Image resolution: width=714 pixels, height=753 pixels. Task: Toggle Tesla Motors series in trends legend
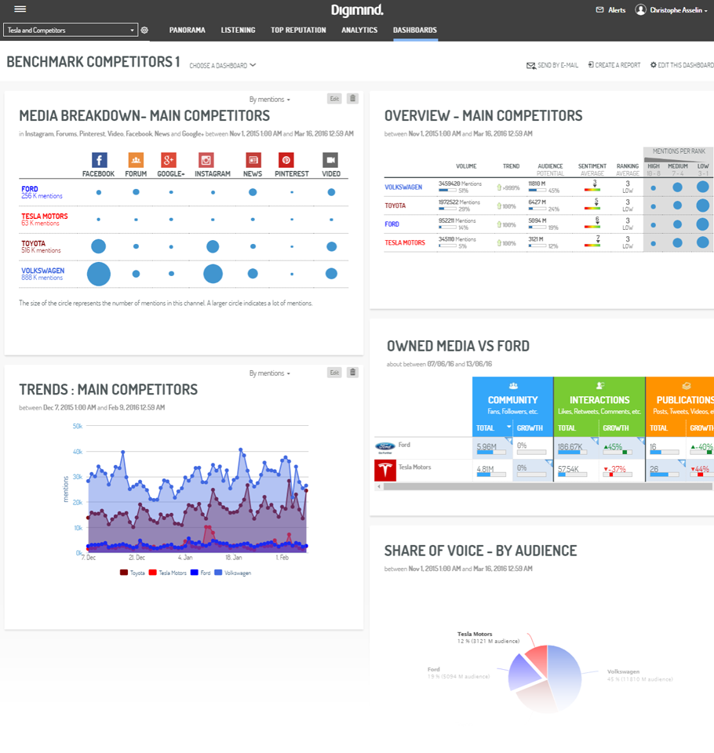[168, 573]
